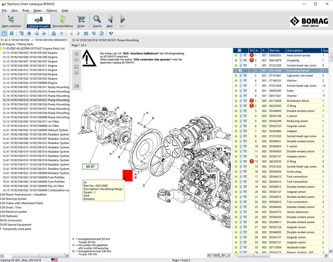This screenshot has width=333, height=262.
Task: Zoom out on the drawing with the minus button
Action: (77, 59)
